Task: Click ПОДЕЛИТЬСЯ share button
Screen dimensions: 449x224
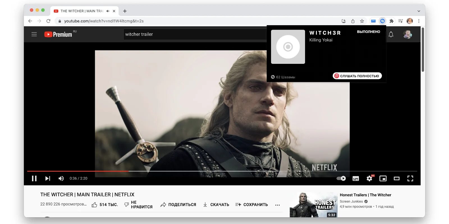Action: click(x=178, y=205)
